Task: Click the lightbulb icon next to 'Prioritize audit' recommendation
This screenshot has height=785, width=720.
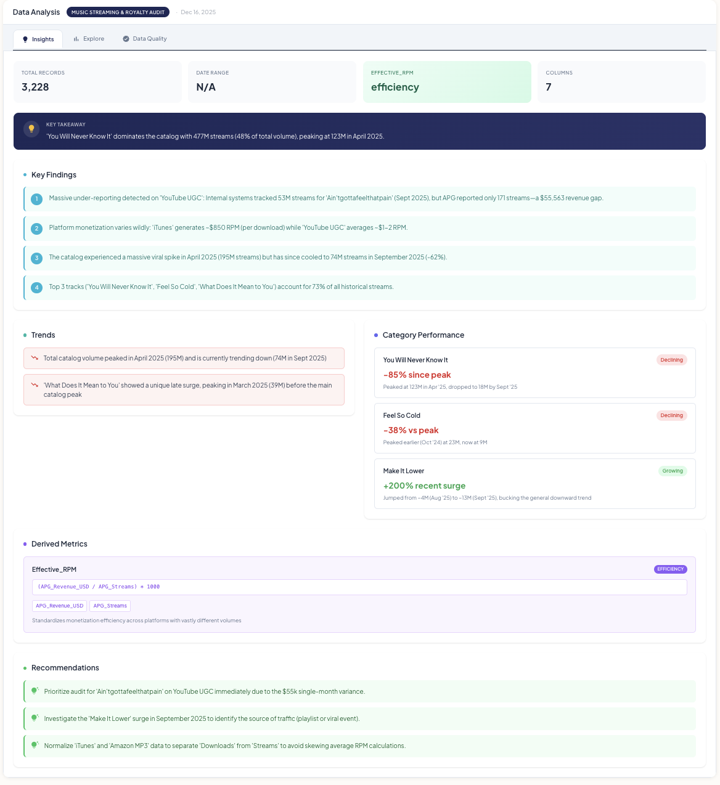Action: 35,691
